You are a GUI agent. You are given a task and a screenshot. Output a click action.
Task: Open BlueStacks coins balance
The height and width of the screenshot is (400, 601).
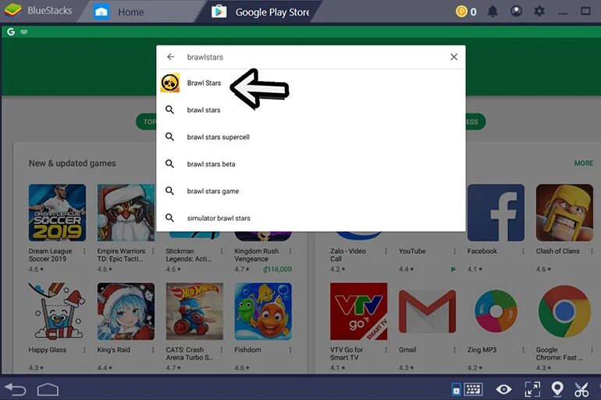[466, 12]
